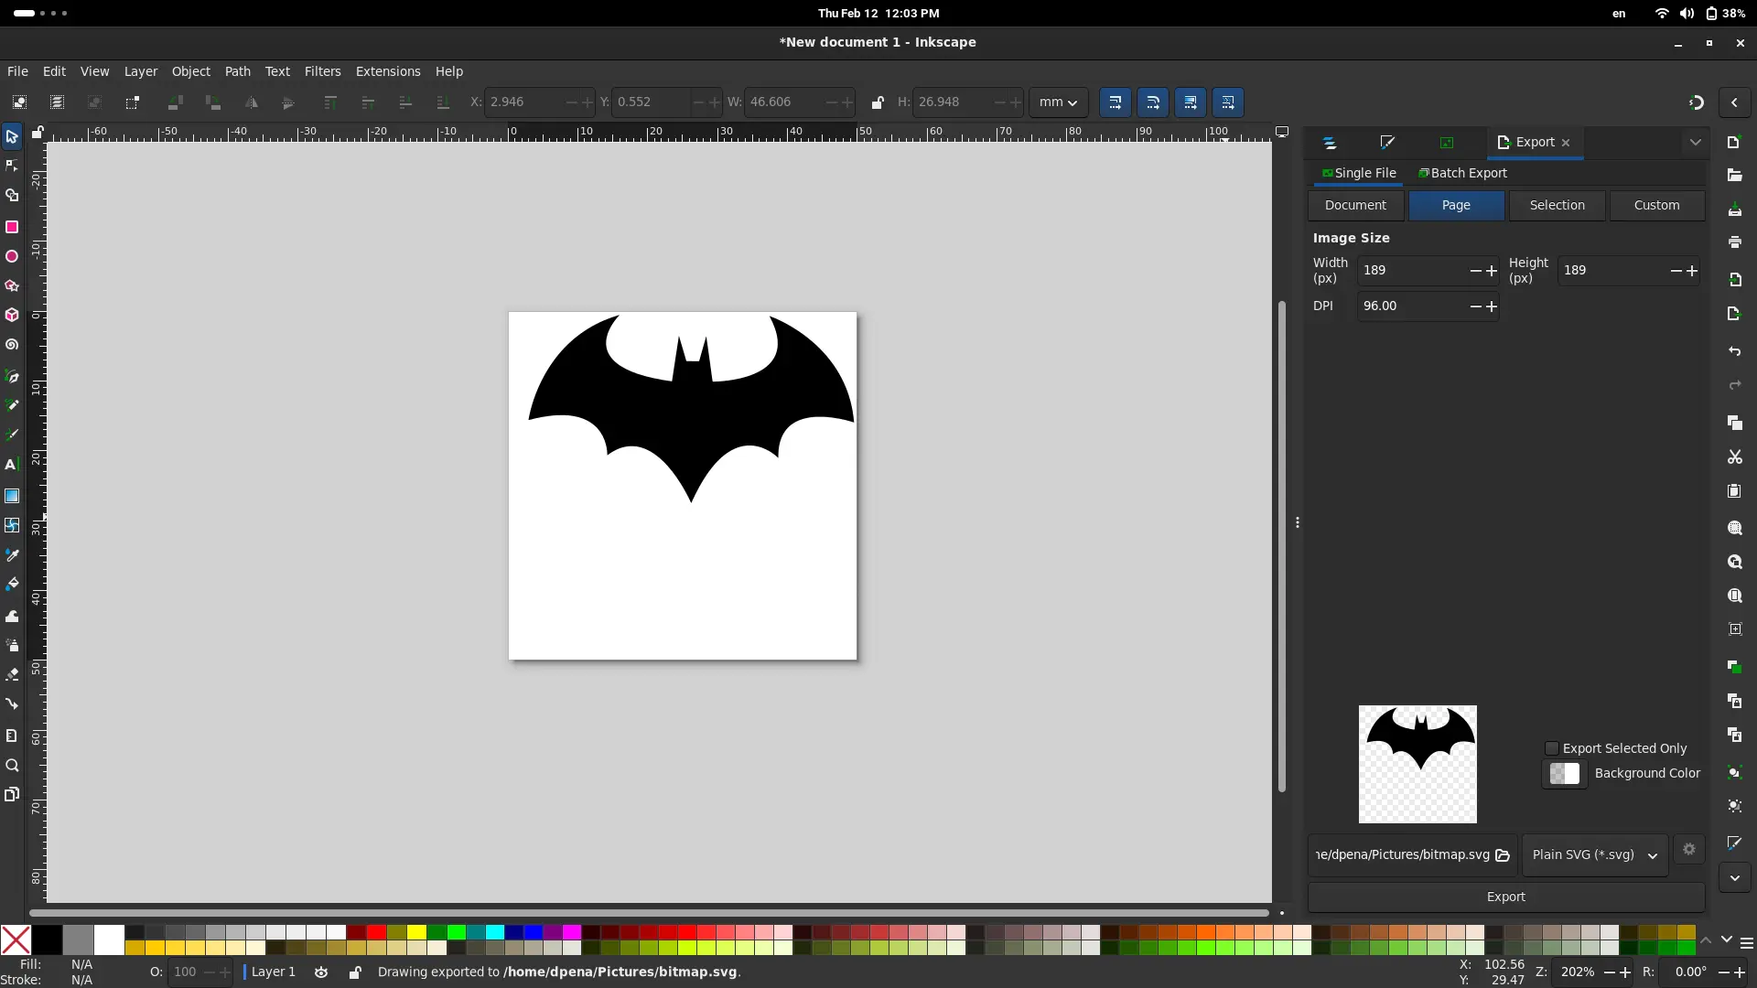Select the Selector arrow tool
This screenshot has height=988, width=1757.
[x=12, y=136]
